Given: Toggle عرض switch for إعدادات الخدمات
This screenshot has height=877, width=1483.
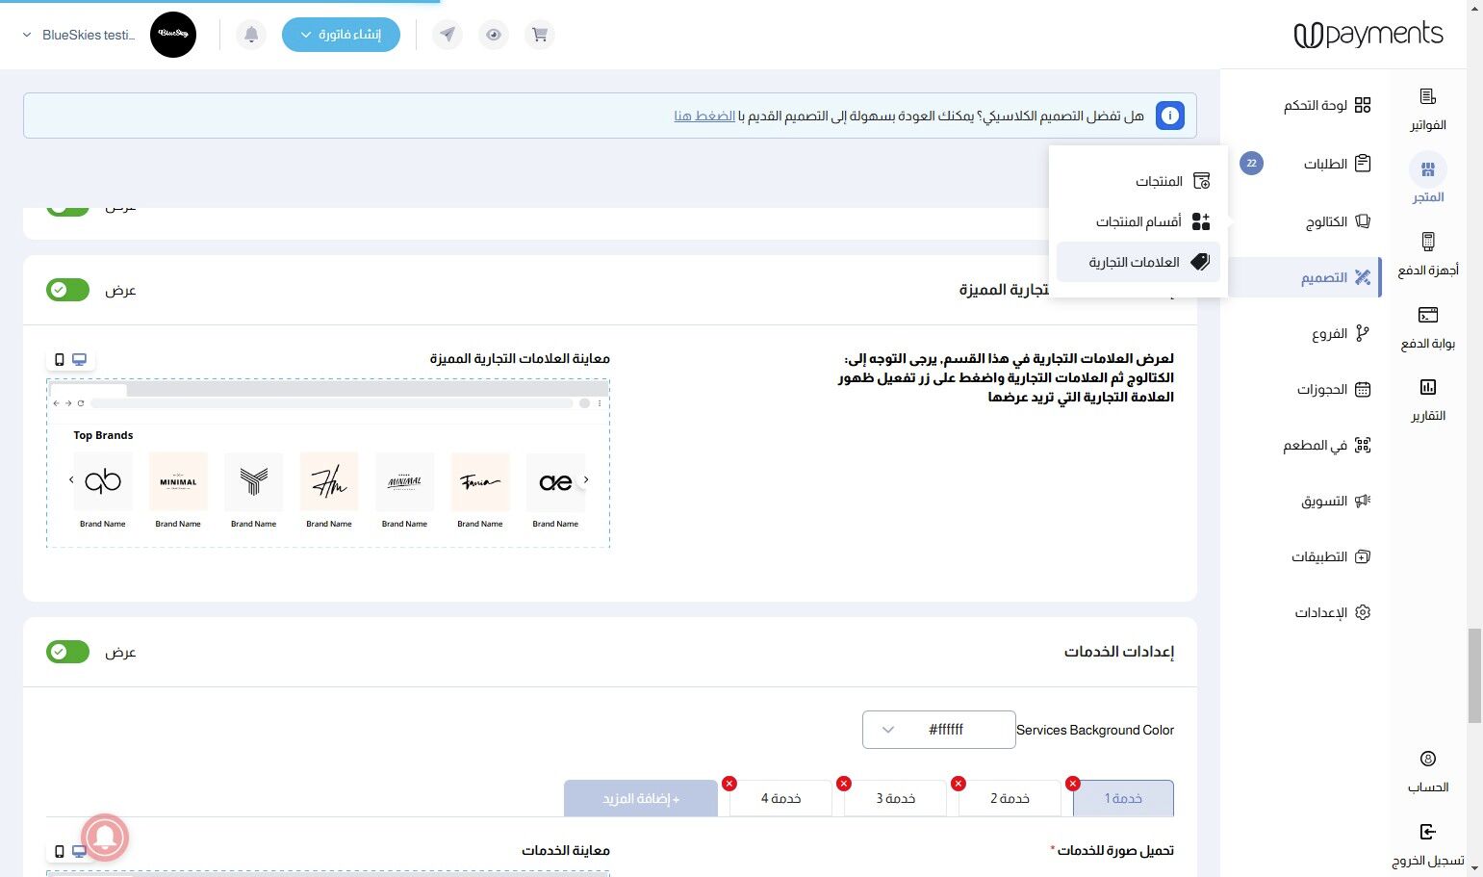Looking at the screenshot, I should click(x=67, y=652).
